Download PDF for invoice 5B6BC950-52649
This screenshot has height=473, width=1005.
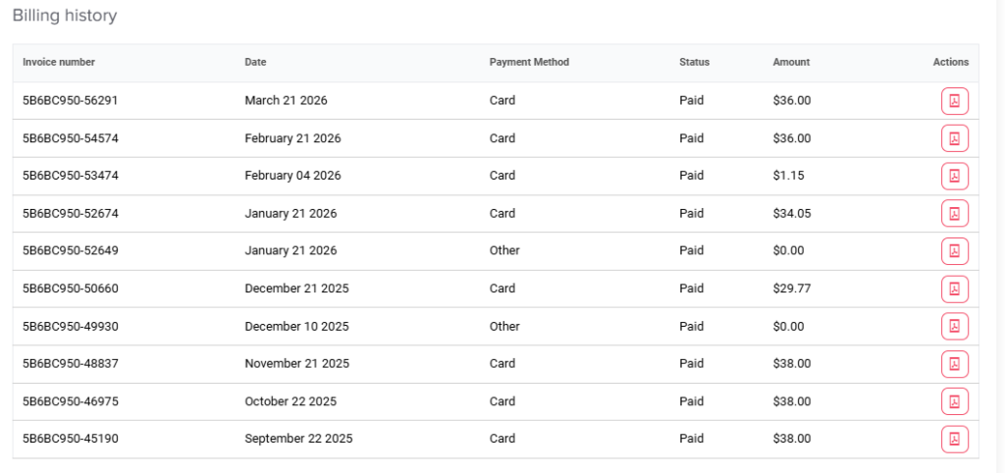(954, 251)
